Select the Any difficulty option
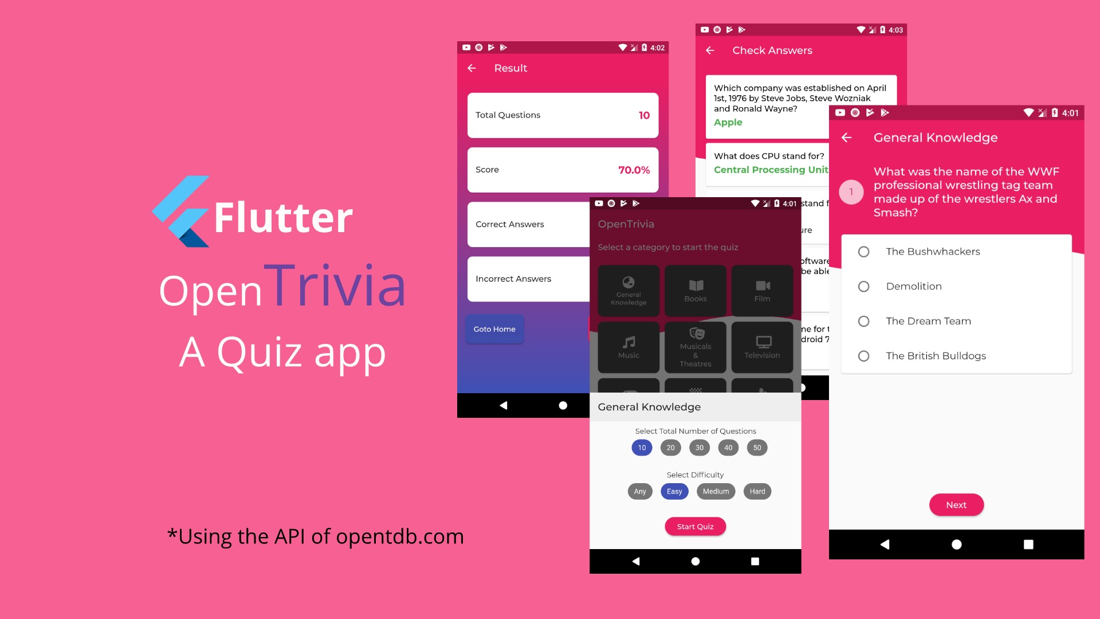 (x=639, y=491)
